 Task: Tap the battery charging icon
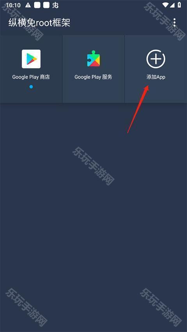click(179, 5)
